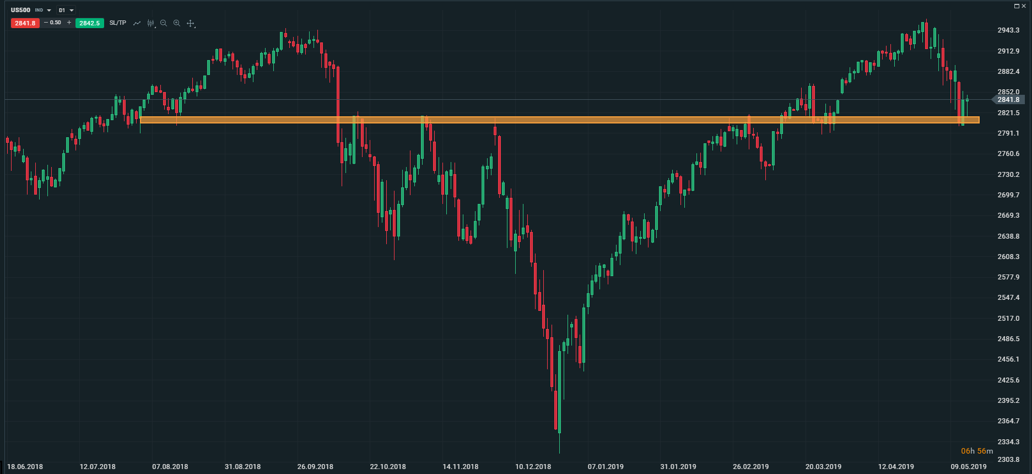The height and width of the screenshot is (474, 1032).
Task: Select the crosshair move tool
Action: click(191, 23)
